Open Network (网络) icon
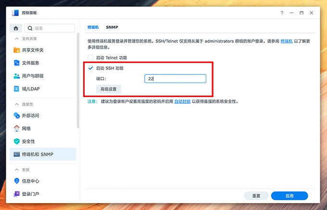Screen dimensions: 327x210 tap(17, 128)
